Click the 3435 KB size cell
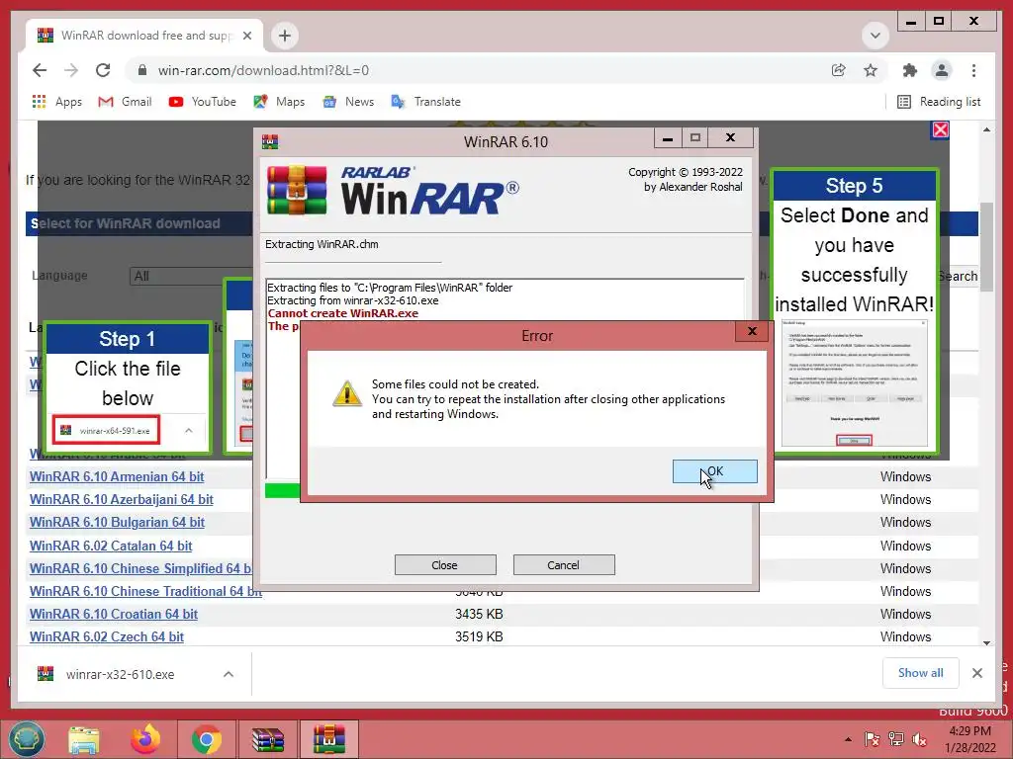Screen dimensions: 1013x759 (479, 614)
